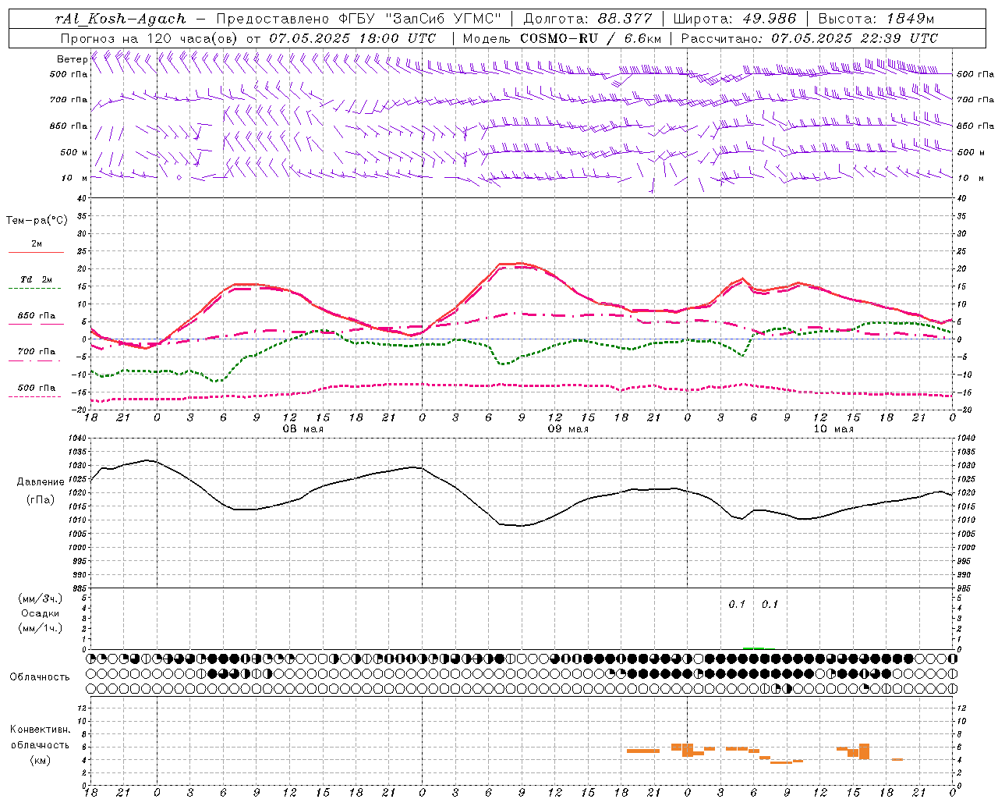This screenshot has width=998, height=799.
Task: Click the (гПа) unit label under Давление
Action: point(41,500)
